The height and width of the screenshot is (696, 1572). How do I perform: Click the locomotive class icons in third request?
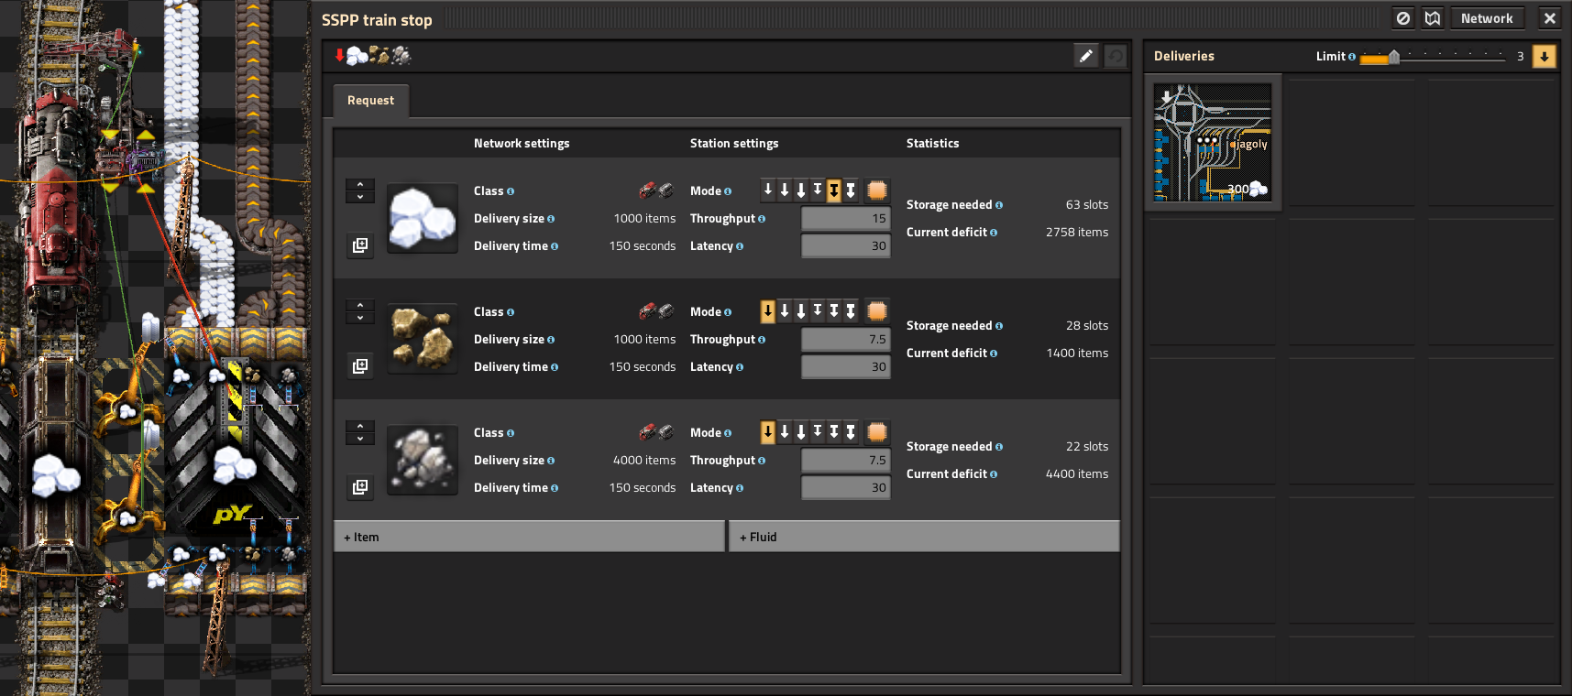pyautogui.click(x=656, y=432)
